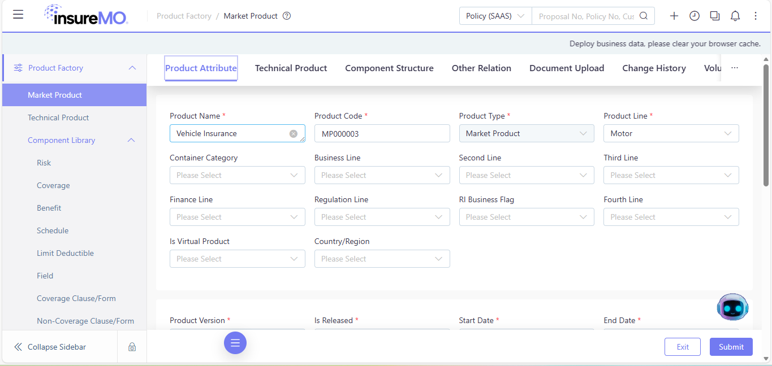The width and height of the screenshot is (772, 366).
Task: Open the chatbot robot assistant
Action: pyautogui.click(x=732, y=307)
